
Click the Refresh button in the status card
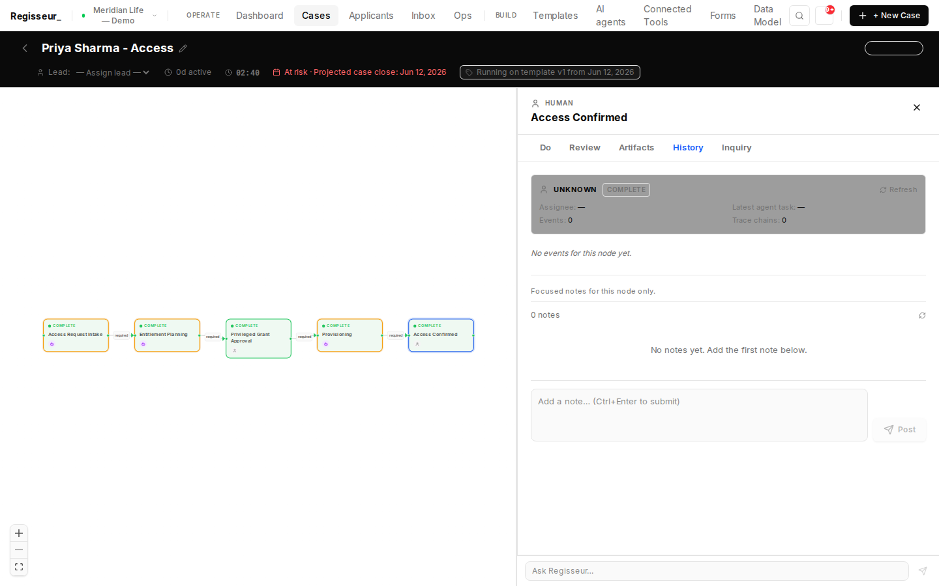[x=898, y=190]
